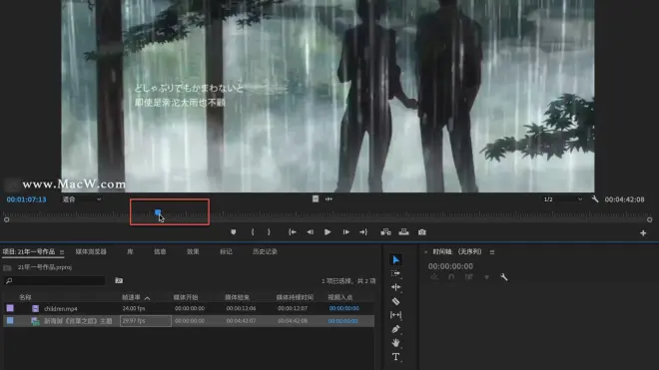The image size is (659, 370).
Task: Select the Hand tool
Action: tap(395, 343)
